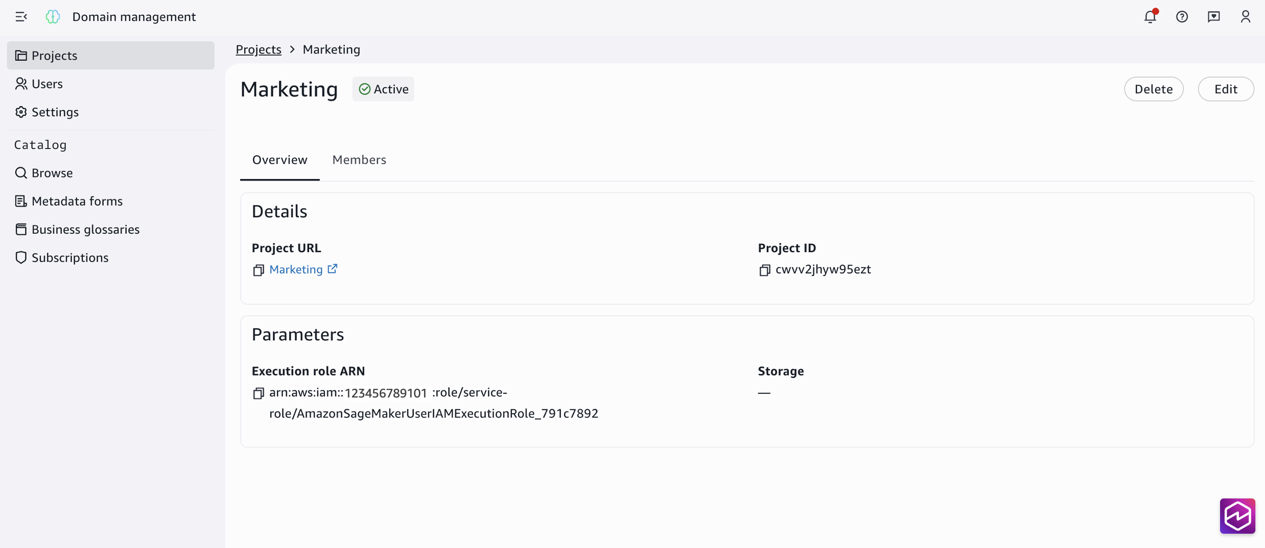The image size is (1265, 548).
Task: Collapse the side navigation menu icon
Action: tap(21, 17)
